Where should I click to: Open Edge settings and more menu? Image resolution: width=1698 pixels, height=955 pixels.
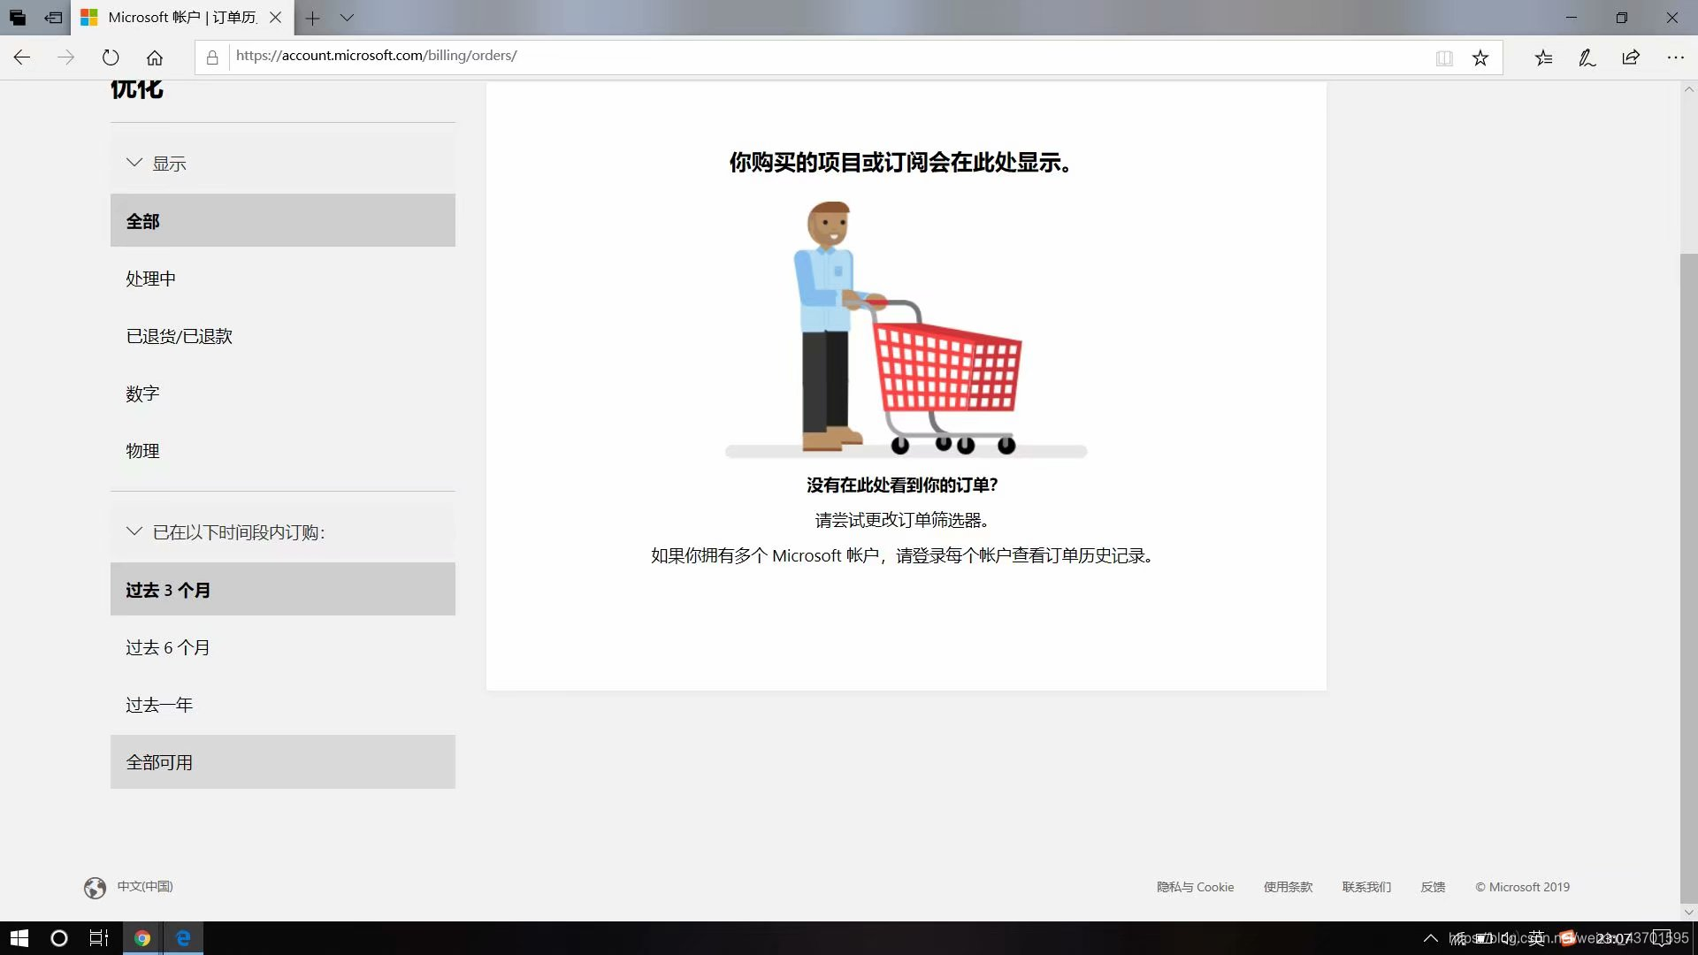(1675, 57)
